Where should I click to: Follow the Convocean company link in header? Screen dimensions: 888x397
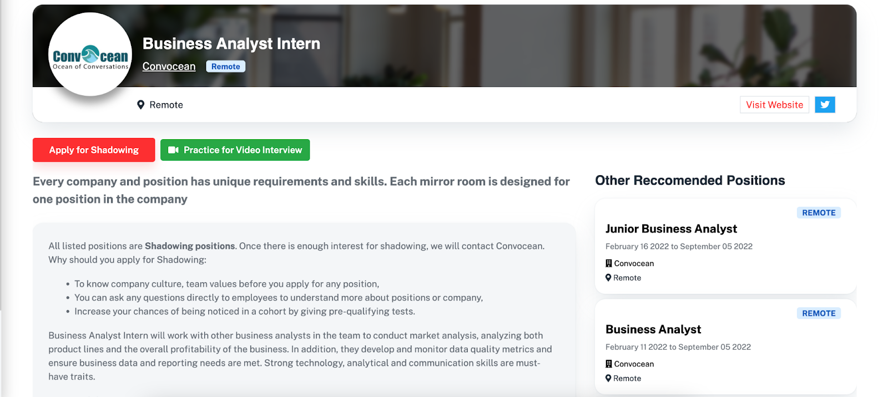coord(169,67)
